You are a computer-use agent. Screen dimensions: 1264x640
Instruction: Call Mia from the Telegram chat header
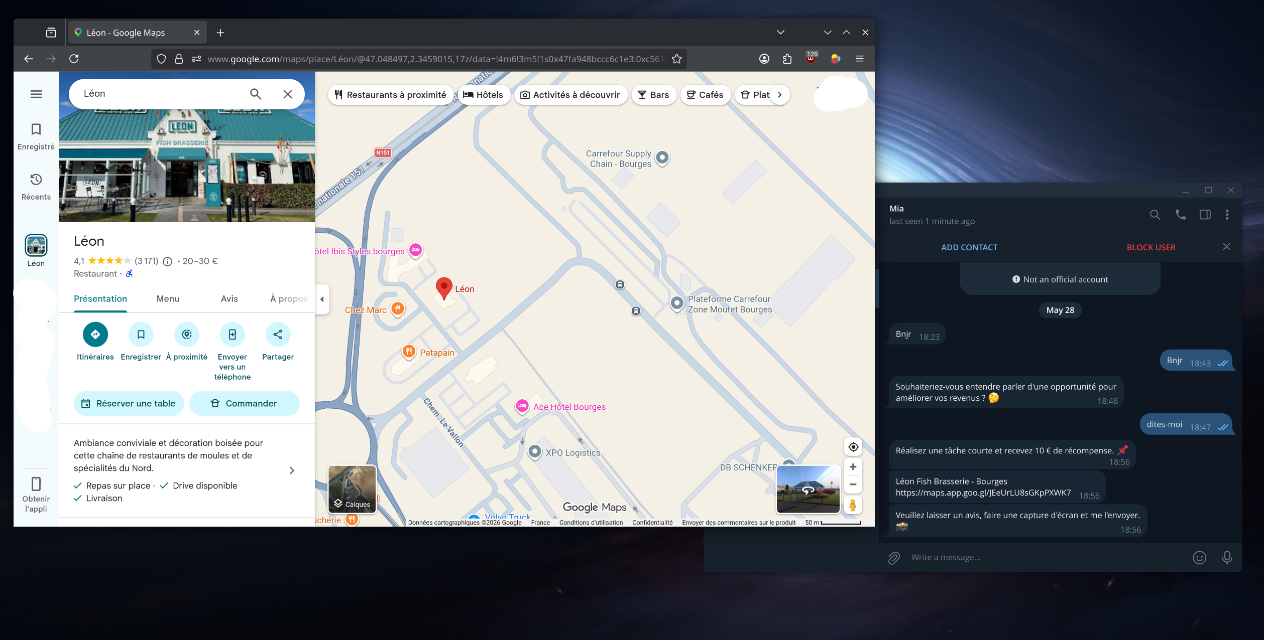point(1181,215)
